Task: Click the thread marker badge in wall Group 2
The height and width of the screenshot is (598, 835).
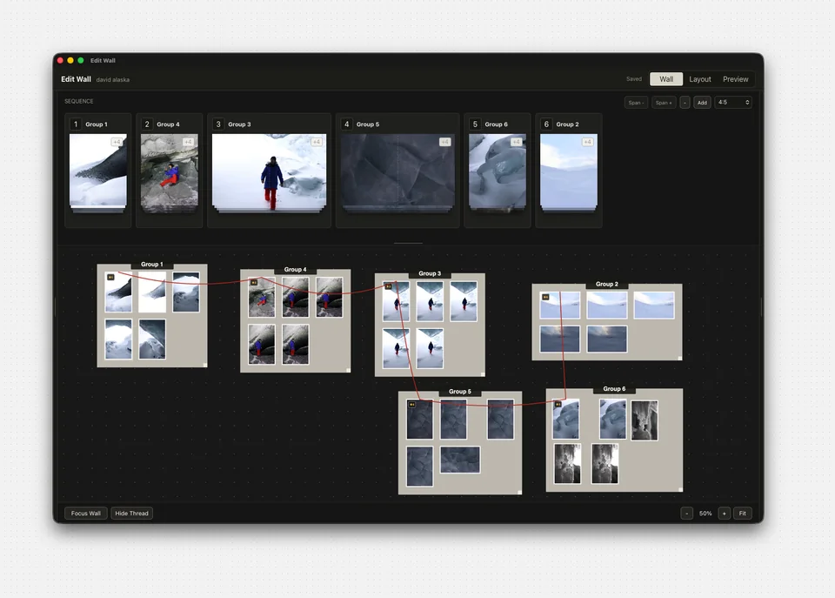Action: point(545,297)
